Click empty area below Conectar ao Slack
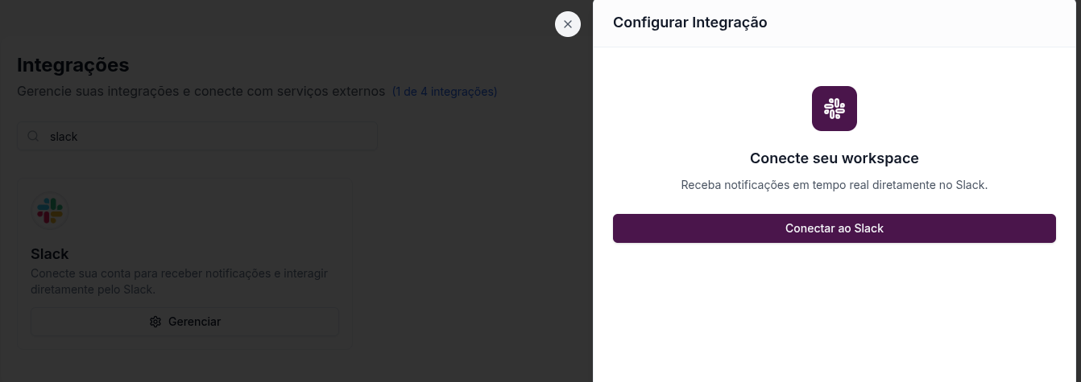 [x=834, y=314]
